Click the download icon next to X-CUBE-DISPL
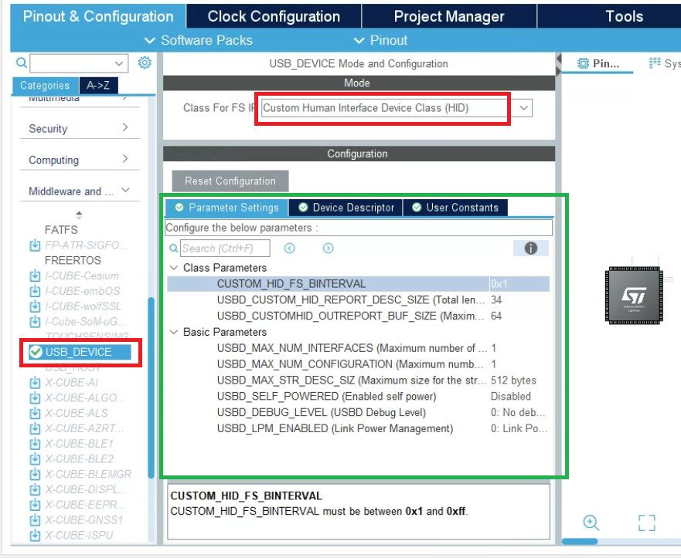681x558 pixels. (35, 489)
